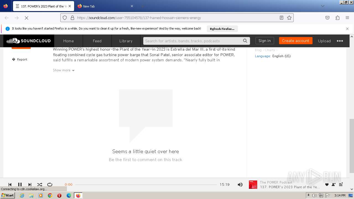
Task: Expand the description with Show more
Action: click(64, 70)
